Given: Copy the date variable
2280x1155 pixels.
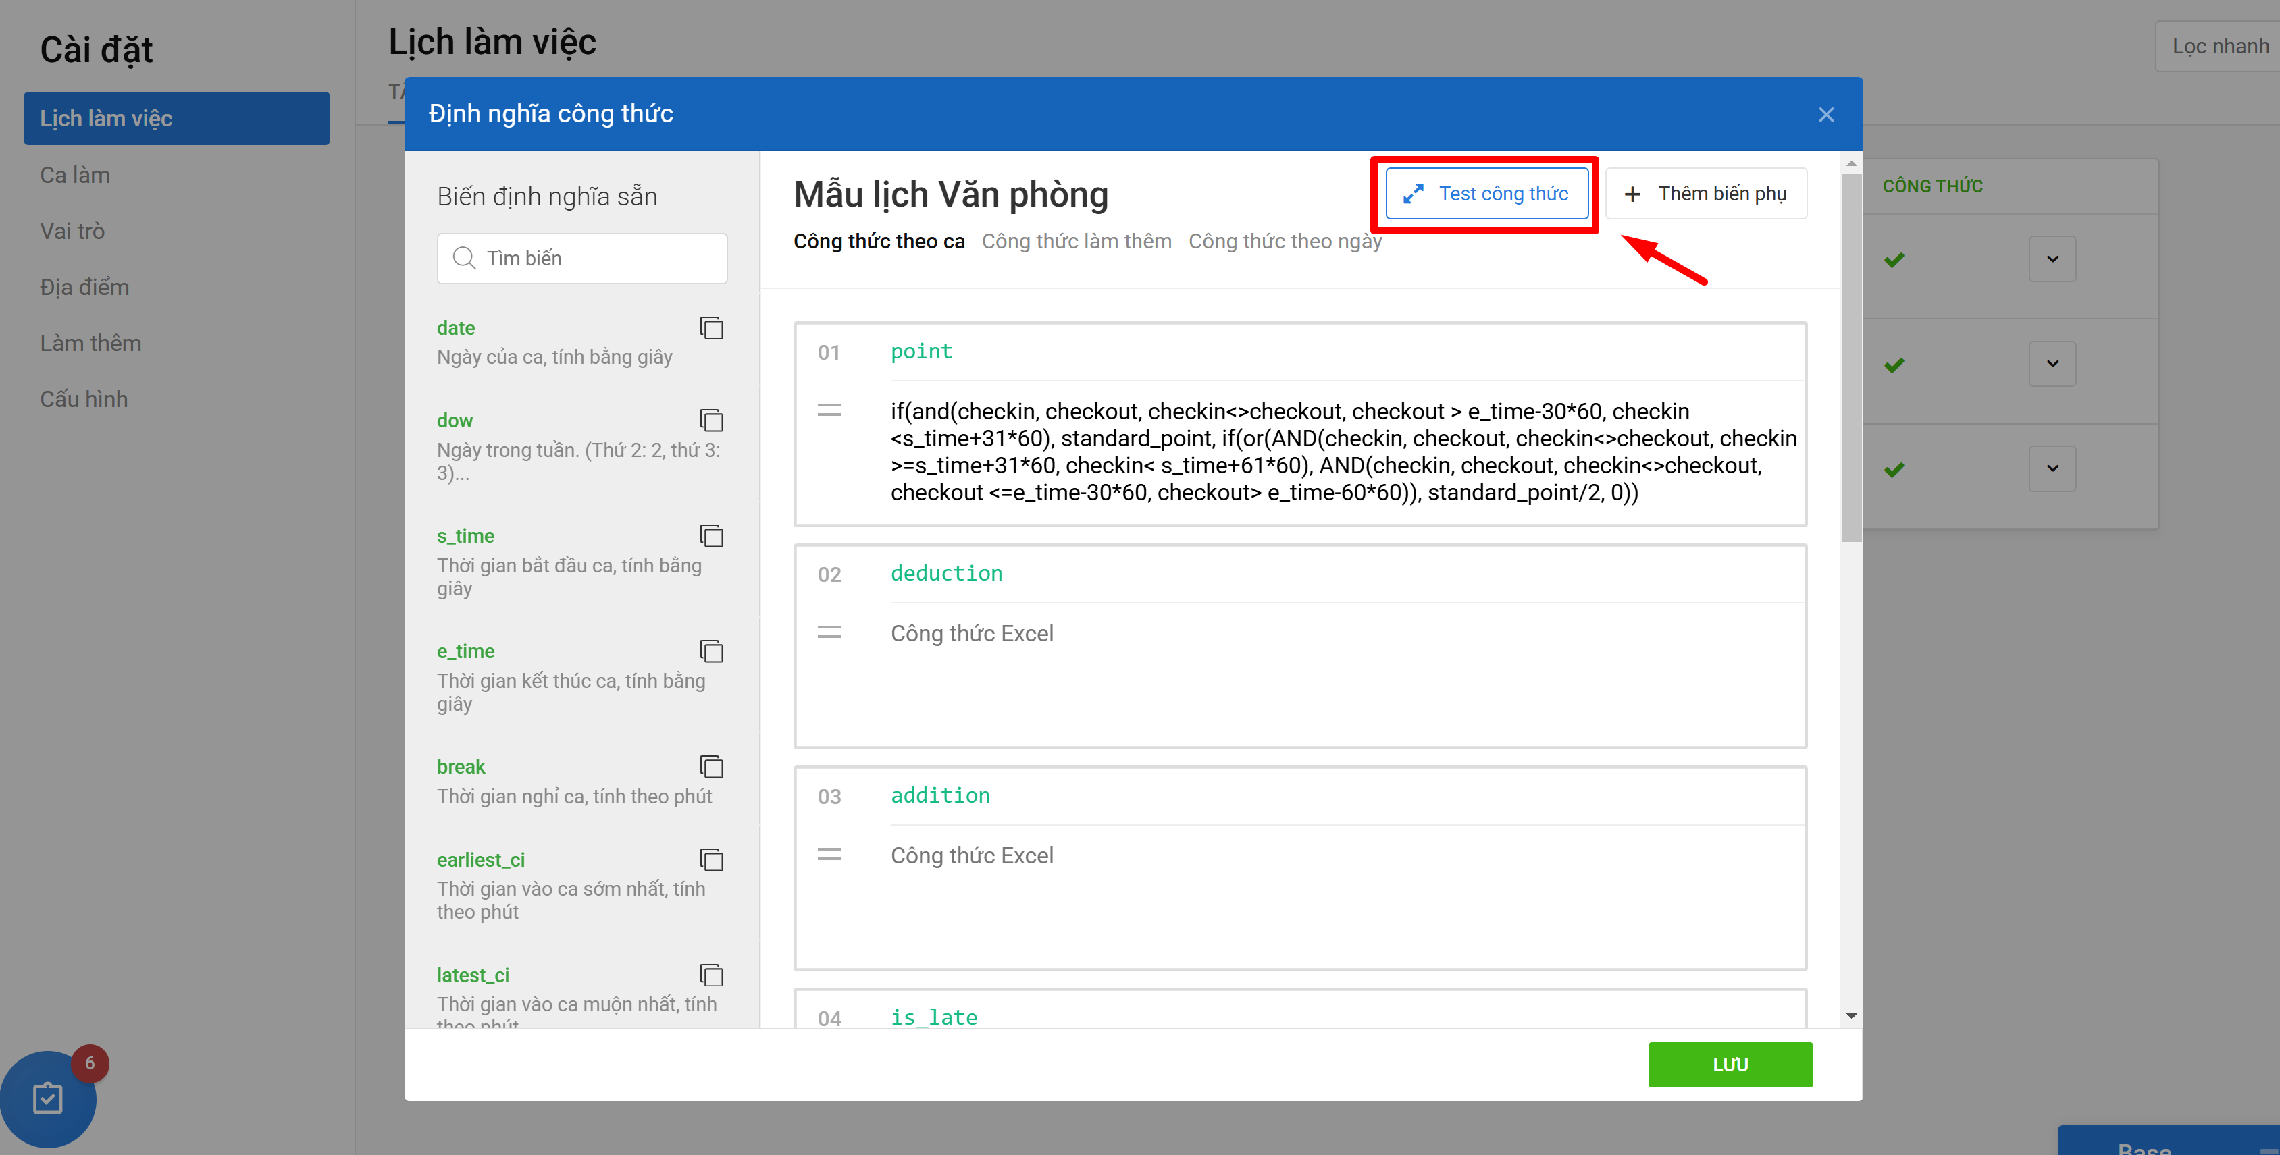Looking at the screenshot, I should [x=712, y=328].
